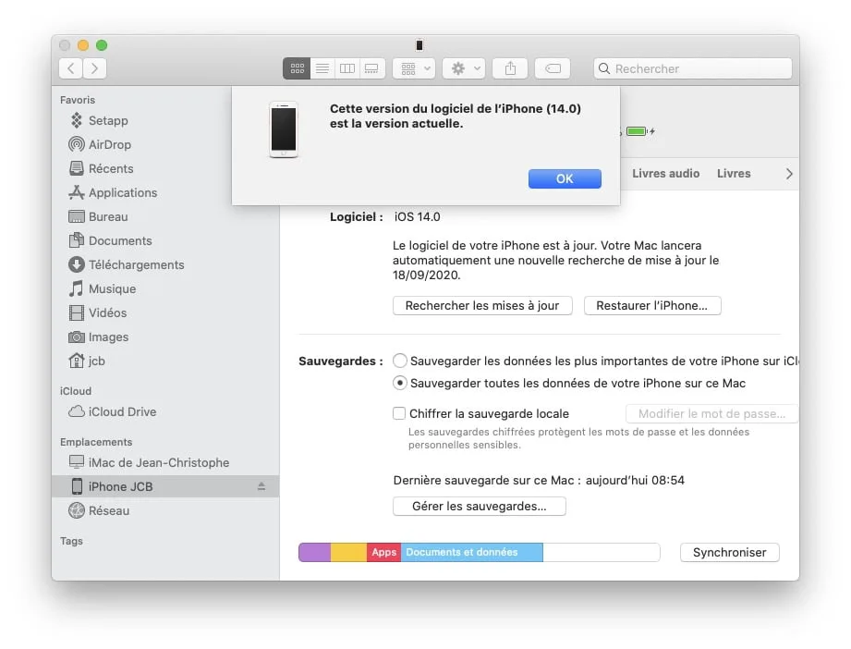
Task: Click Restaurer l'iPhone button
Action: click(652, 306)
